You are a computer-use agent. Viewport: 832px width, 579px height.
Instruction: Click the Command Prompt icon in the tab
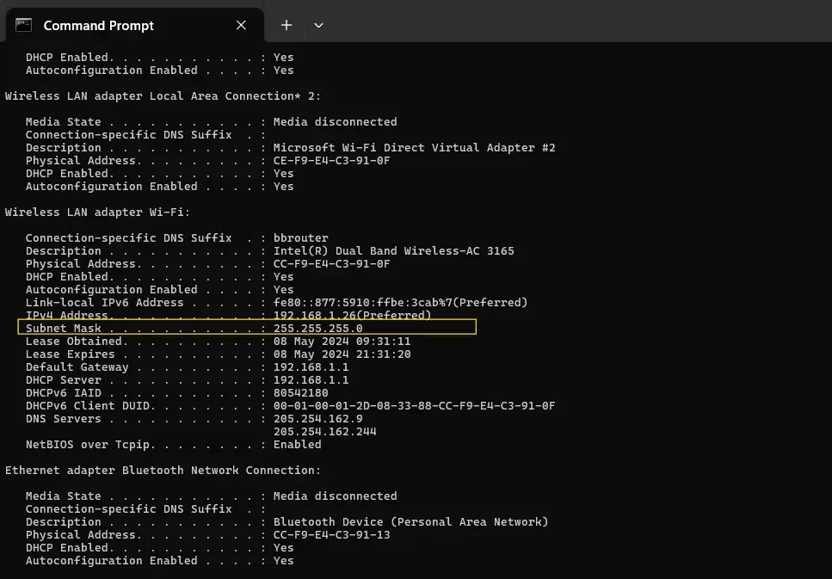[x=23, y=25]
